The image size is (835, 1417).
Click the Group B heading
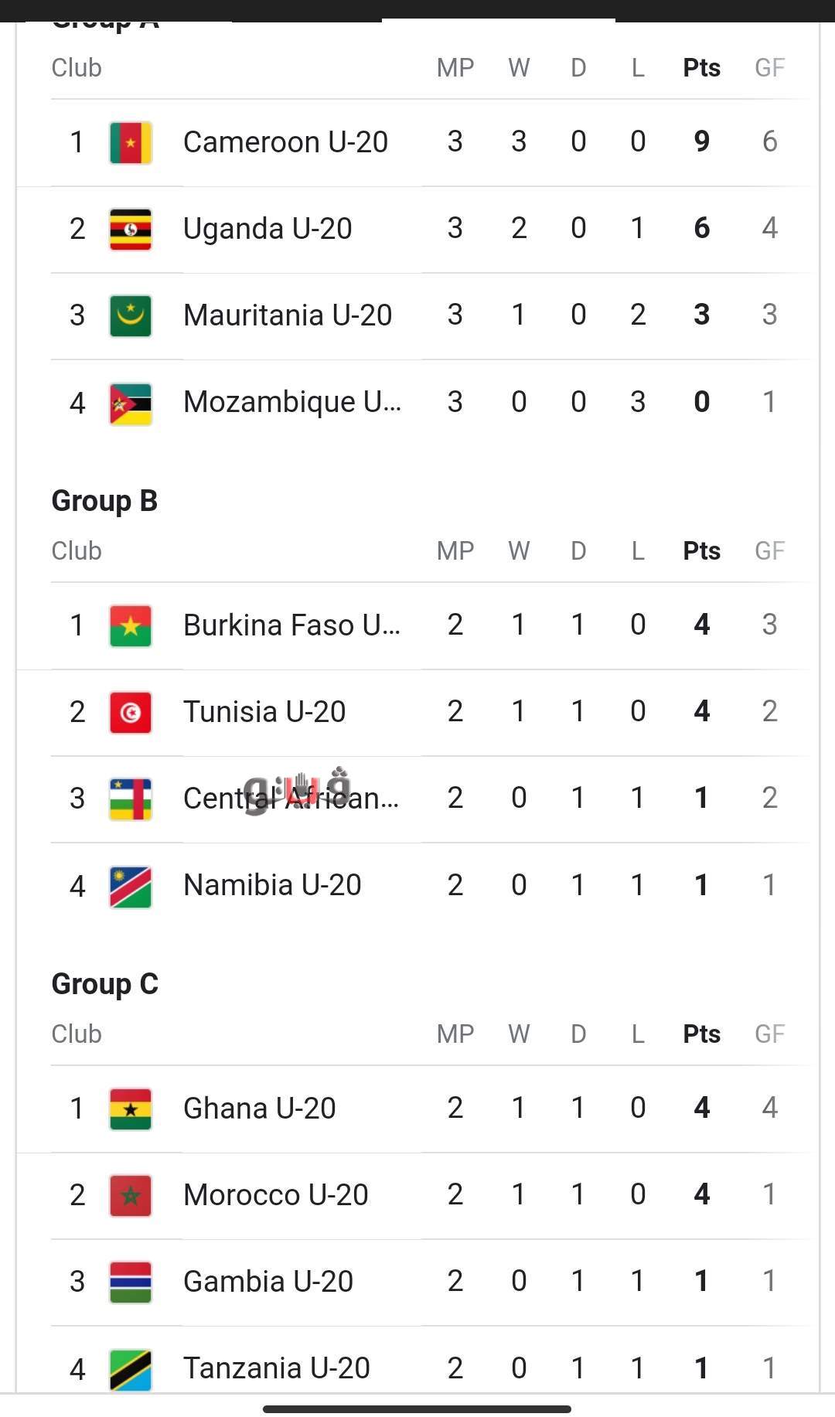coord(104,501)
